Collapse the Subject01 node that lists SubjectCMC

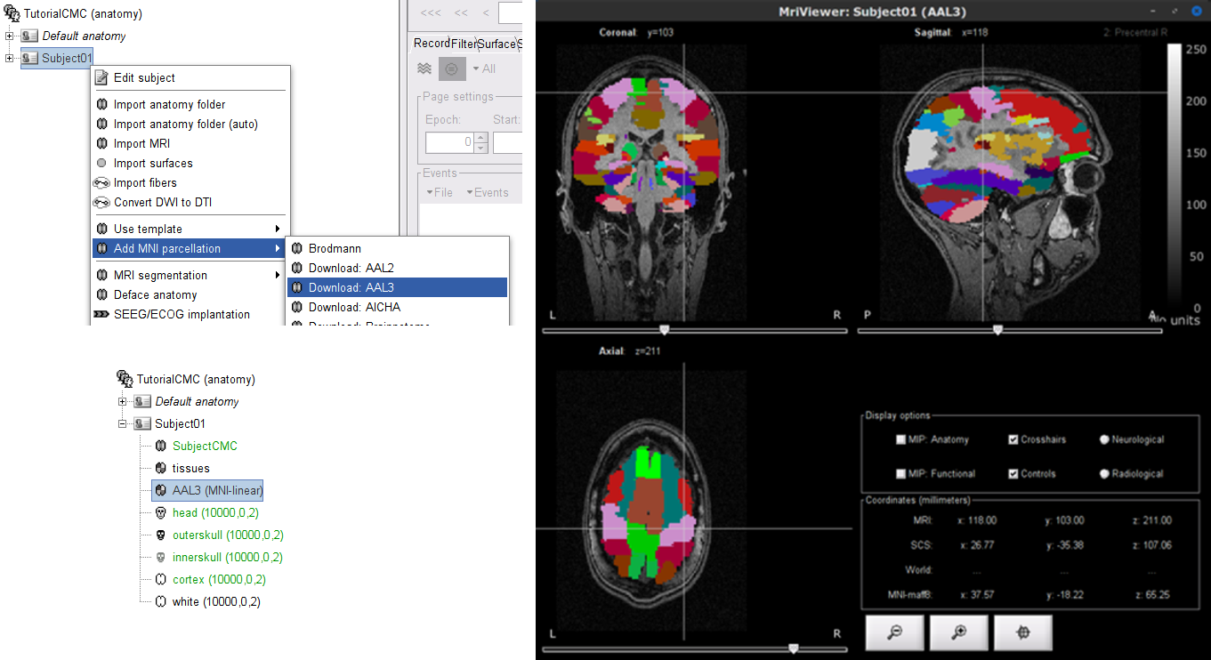point(123,423)
